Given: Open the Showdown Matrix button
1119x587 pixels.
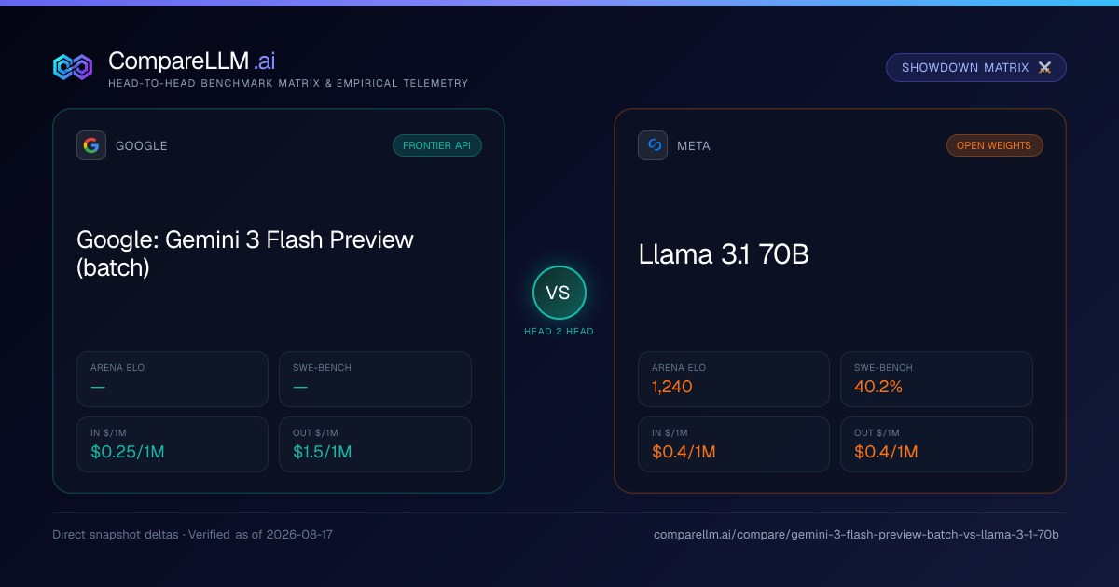Looking at the screenshot, I should coord(976,68).
